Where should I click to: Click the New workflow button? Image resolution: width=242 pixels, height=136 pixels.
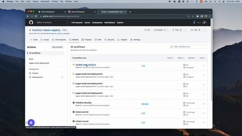coord(57,47)
